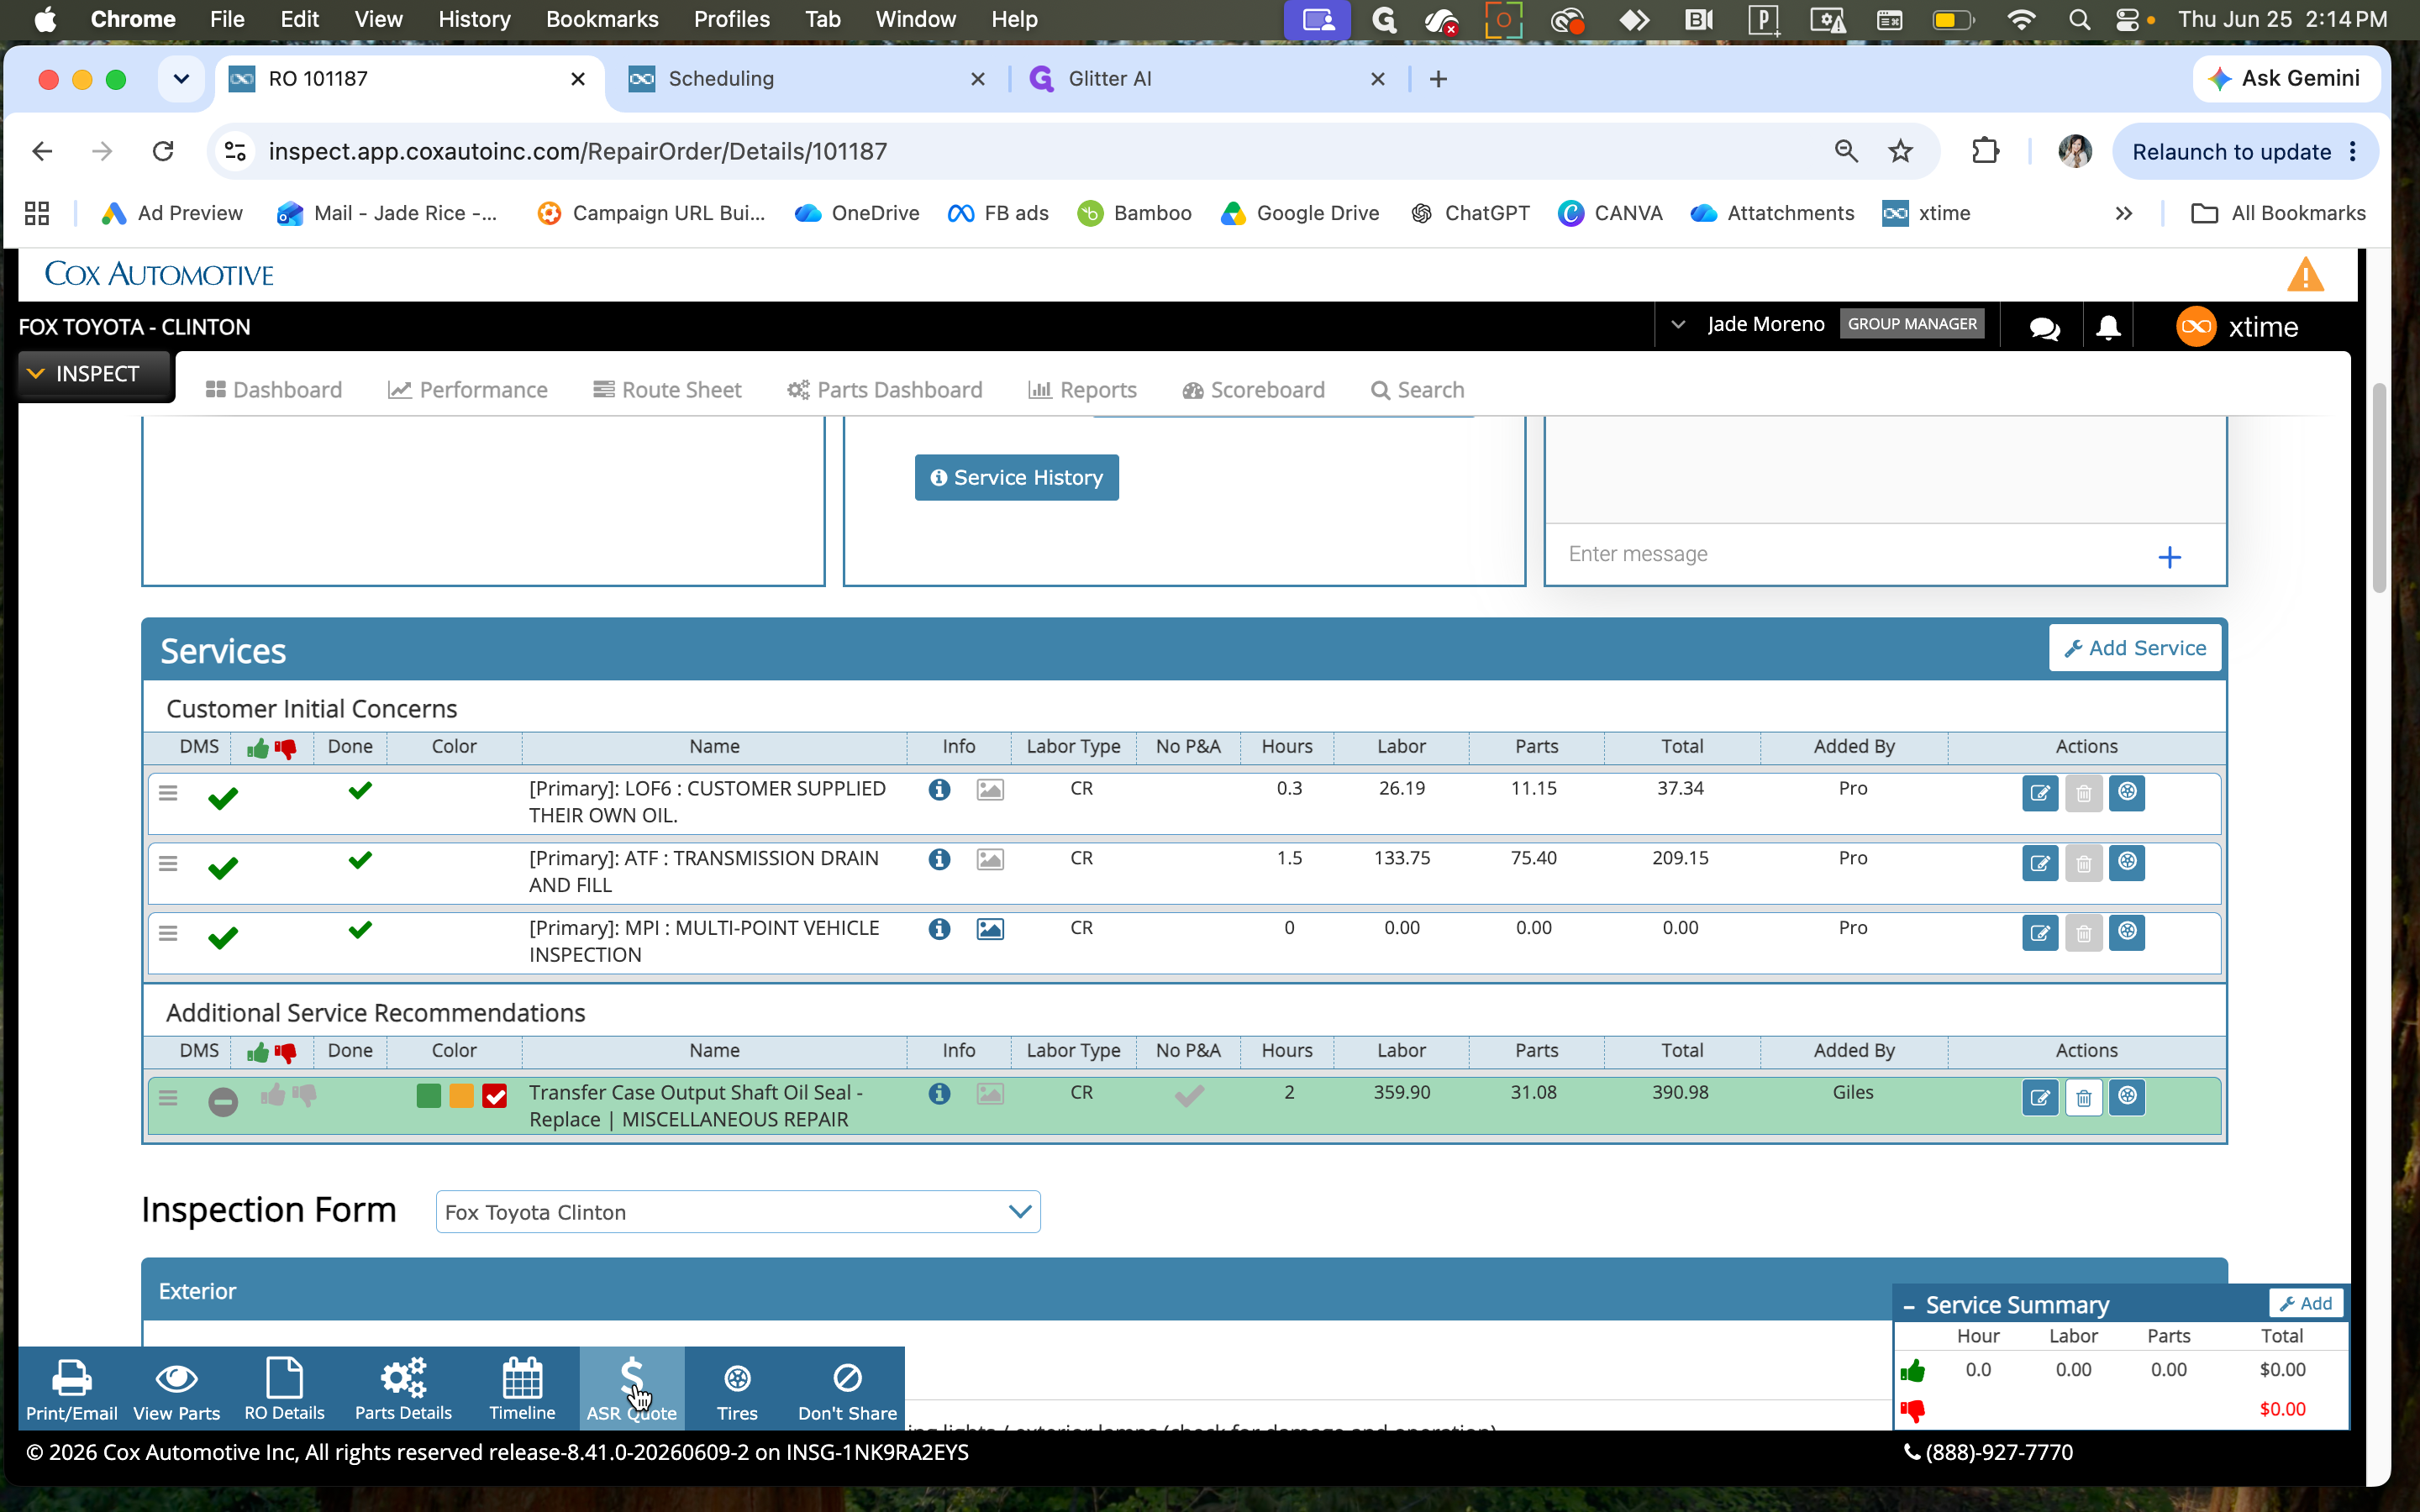This screenshot has height=1512, width=2420.
Task: Open Performance tab
Action: point(467,390)
